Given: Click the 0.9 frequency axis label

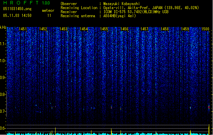Looking at the screenshot, I should coord(3,78).
